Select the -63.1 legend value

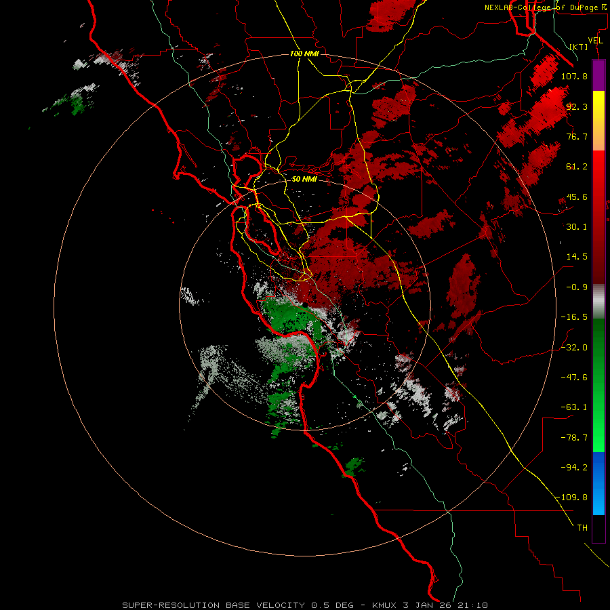(574, 407)
